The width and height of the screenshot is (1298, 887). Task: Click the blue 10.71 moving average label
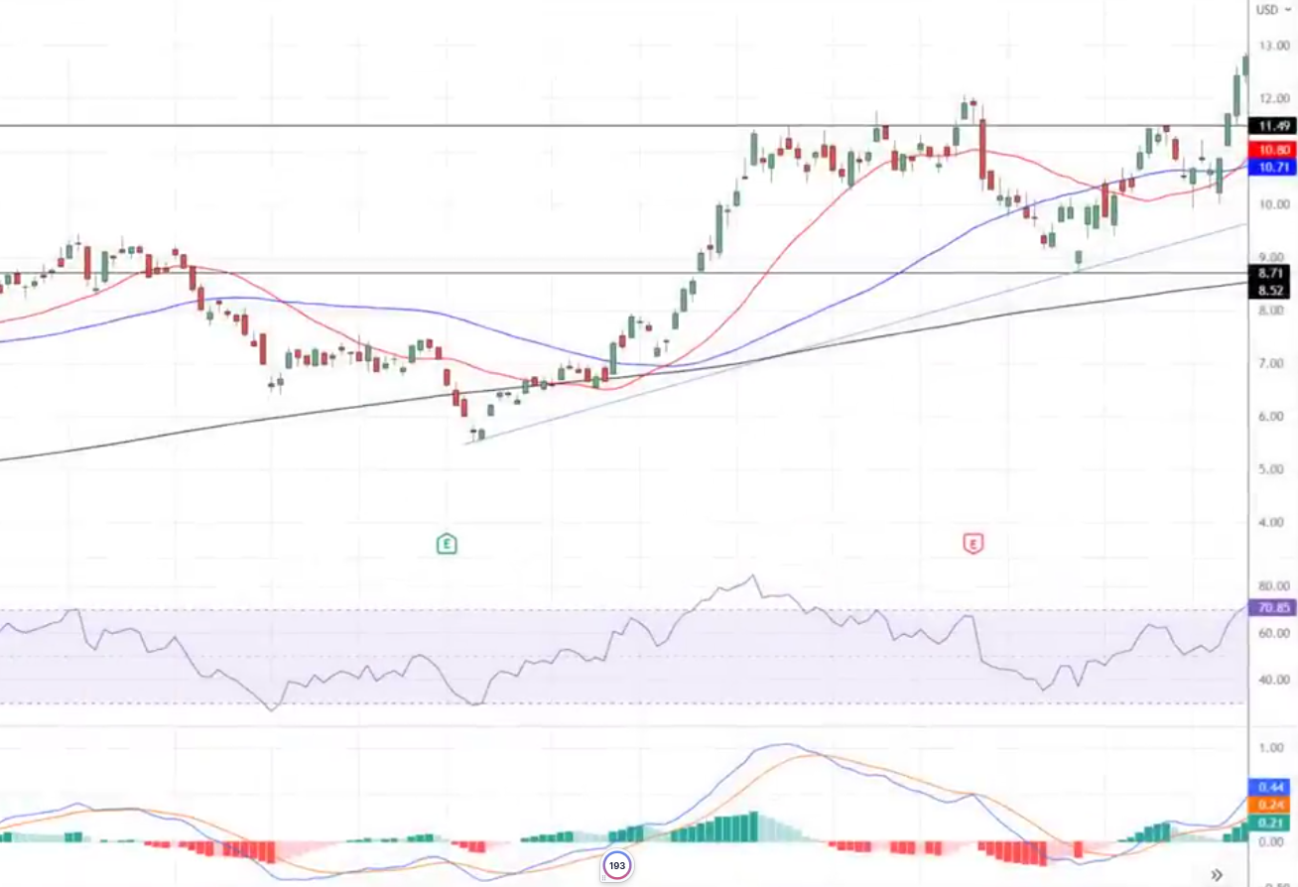coord(1273,168)
